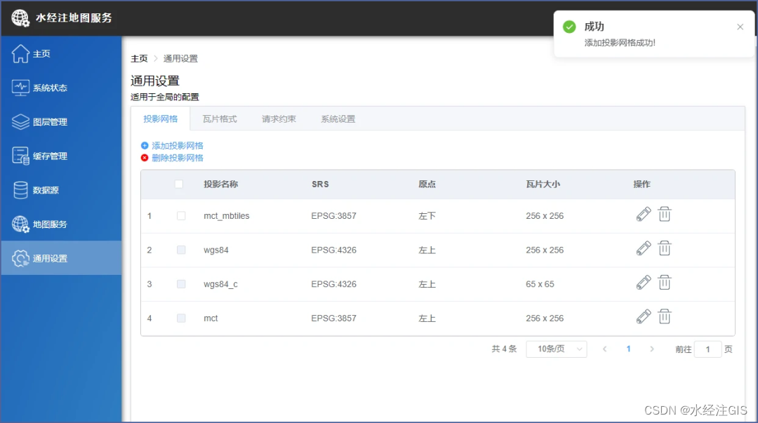Click the 系统状态 sidebar label text
This screenshot has width=758, height=423.
tap(51, 88)
